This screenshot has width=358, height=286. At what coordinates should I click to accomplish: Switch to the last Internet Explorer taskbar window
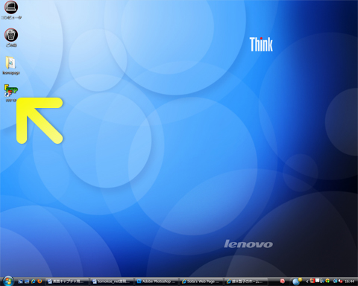(245, 282)
